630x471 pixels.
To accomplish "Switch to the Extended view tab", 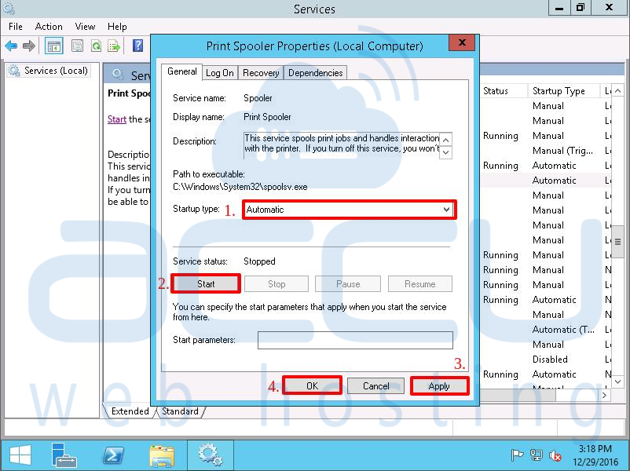I will (130, 411).
